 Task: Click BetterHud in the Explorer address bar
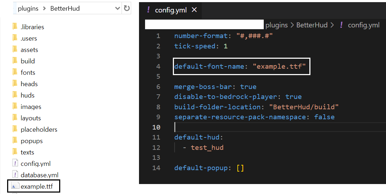(x=65, y=8)
